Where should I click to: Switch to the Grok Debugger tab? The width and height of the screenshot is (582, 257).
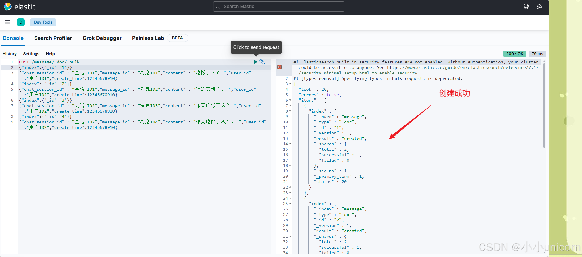102,38
